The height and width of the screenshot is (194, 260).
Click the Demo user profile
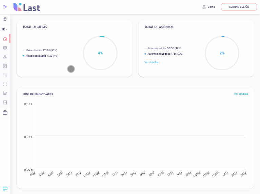[x=208, y=7]
